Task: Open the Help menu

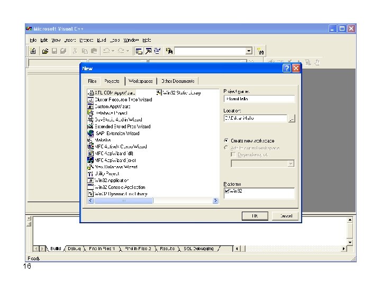Action: [147, 40]
